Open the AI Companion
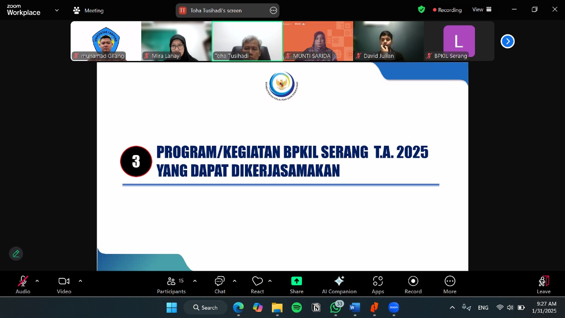This screenshot has width=565, height=318. point(339,285)
